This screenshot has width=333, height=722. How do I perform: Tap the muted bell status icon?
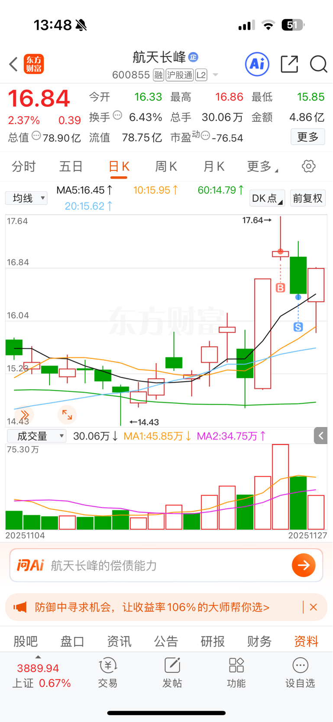[81, 25]
